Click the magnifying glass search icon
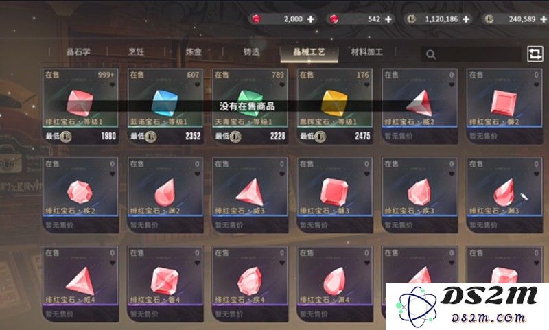The image size is (549, 330). coord(431,55)
